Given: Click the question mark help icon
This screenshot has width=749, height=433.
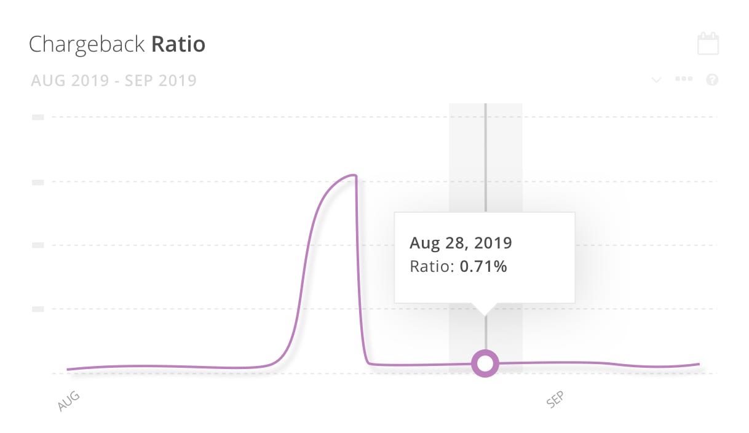Looking at the screenshot, I should tap(713, 79).
